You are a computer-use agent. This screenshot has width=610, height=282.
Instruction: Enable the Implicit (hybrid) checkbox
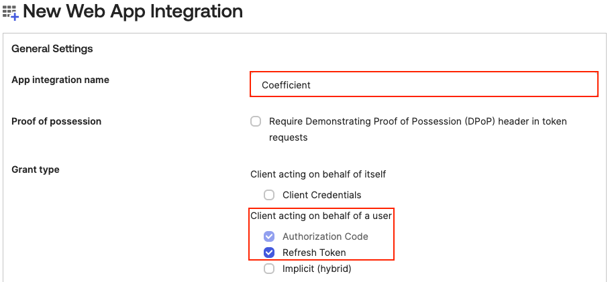tap(269, 269)
